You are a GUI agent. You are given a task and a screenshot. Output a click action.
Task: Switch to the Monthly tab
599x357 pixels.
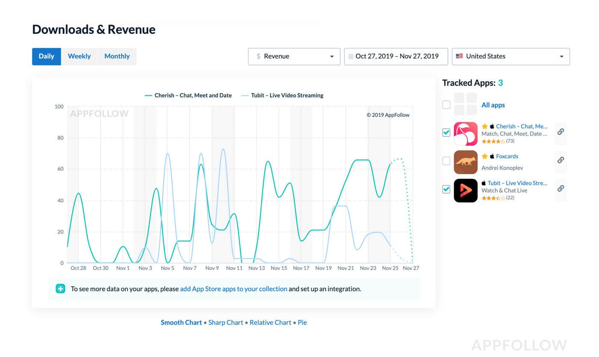pos(117,57)
